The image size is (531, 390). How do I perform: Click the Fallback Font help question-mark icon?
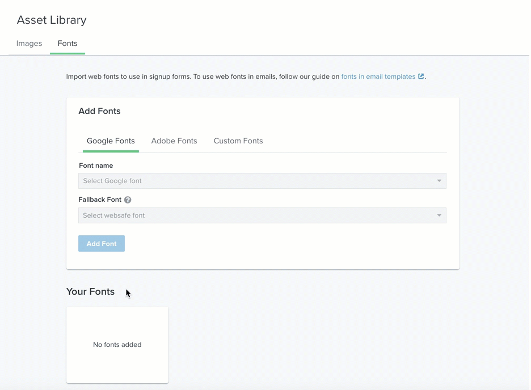point(128,200)
